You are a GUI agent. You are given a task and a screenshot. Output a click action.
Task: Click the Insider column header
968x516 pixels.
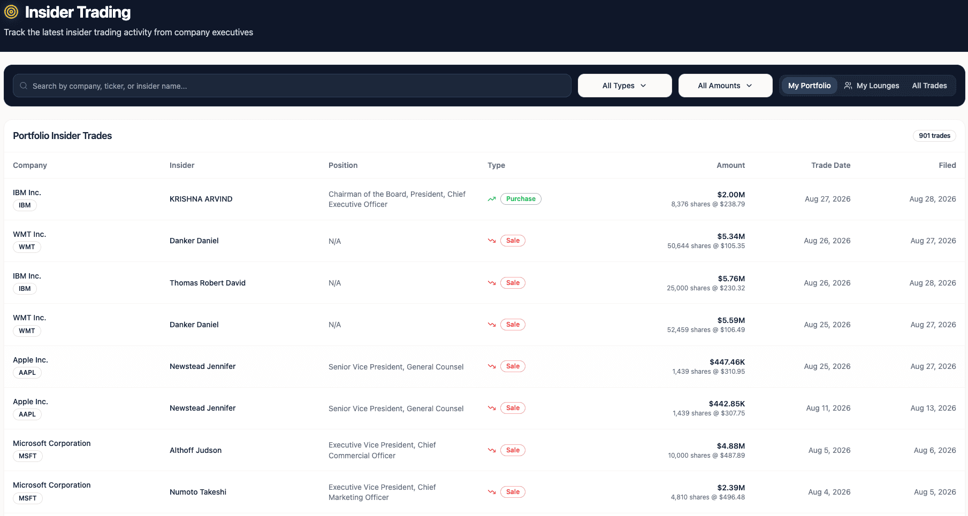pyautogui.click(x=182, y=165)
